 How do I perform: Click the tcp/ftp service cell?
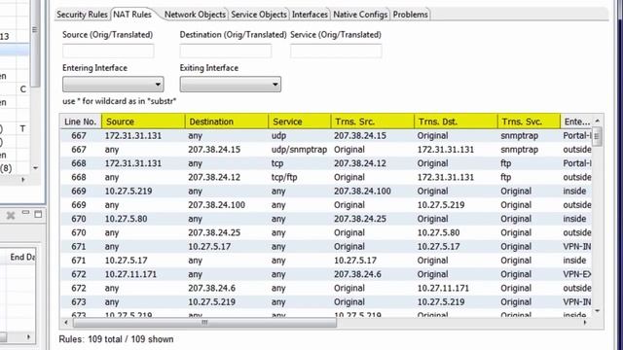[284, 177]
